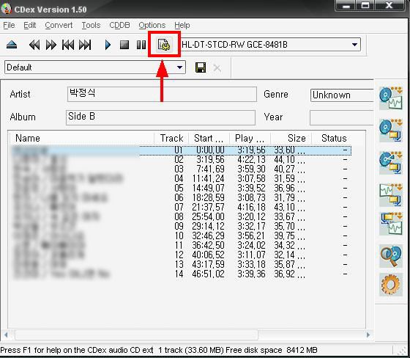Click Convert WAV to compressed audio icon
410x358 pixels.
391,195
